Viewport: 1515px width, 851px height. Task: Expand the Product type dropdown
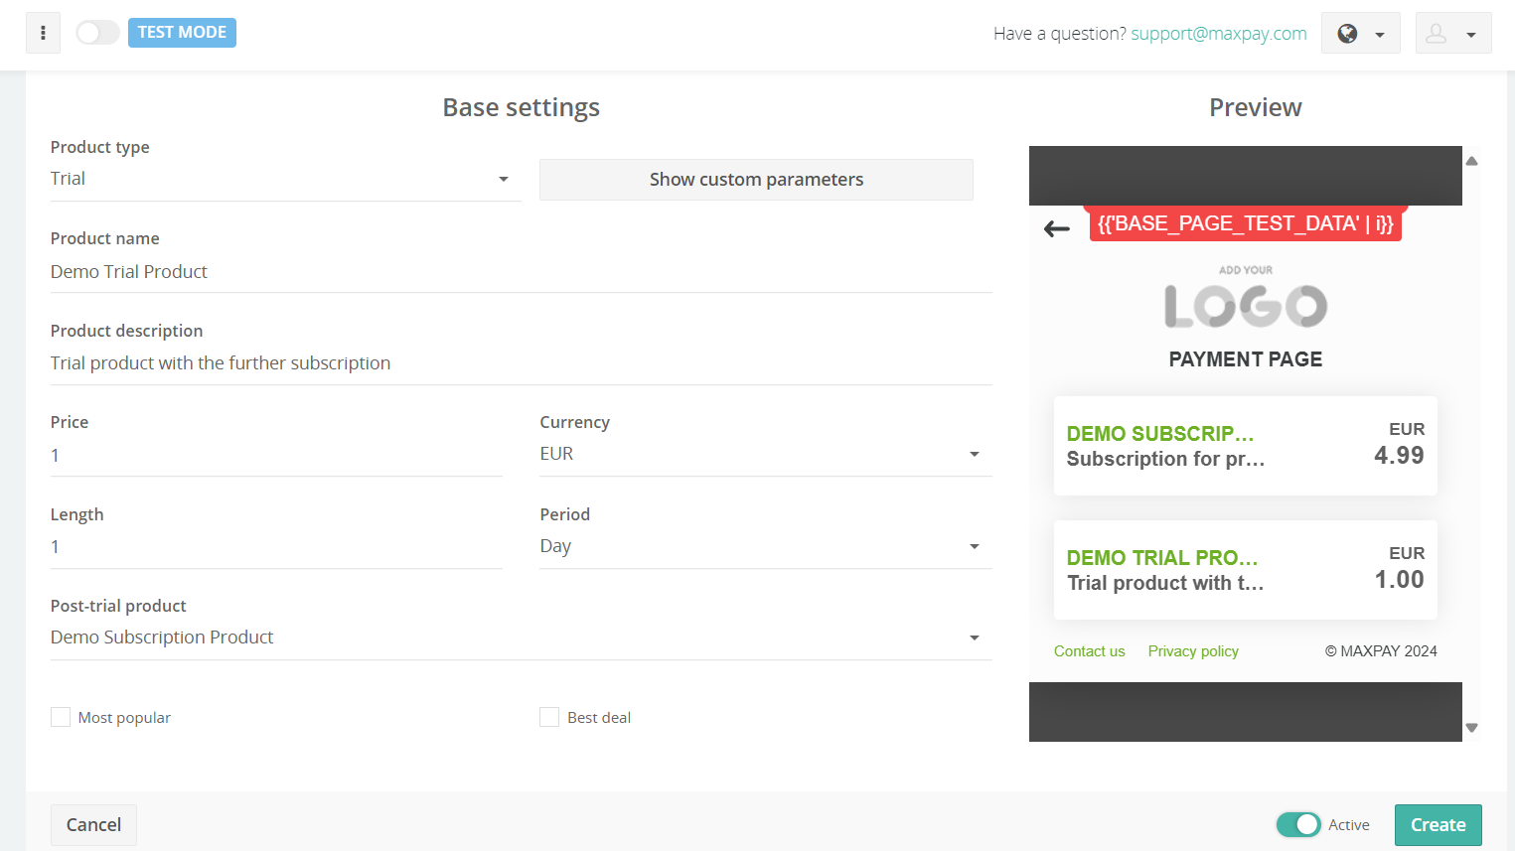coord(286,179)
